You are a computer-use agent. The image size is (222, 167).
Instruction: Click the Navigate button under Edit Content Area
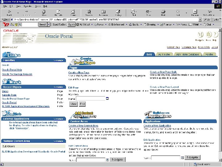(x=117, y=160)
